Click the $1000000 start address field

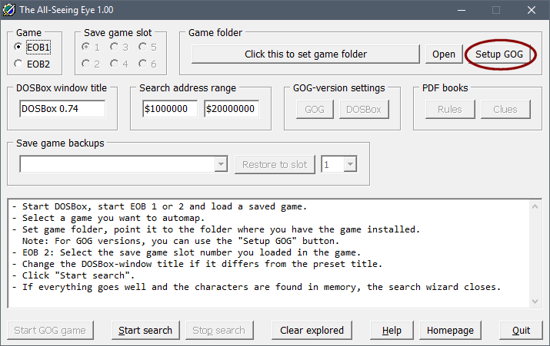point(170,109)
